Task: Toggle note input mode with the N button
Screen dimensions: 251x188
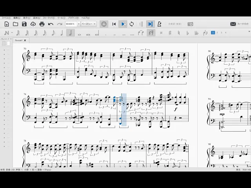Action: (6, 33)
